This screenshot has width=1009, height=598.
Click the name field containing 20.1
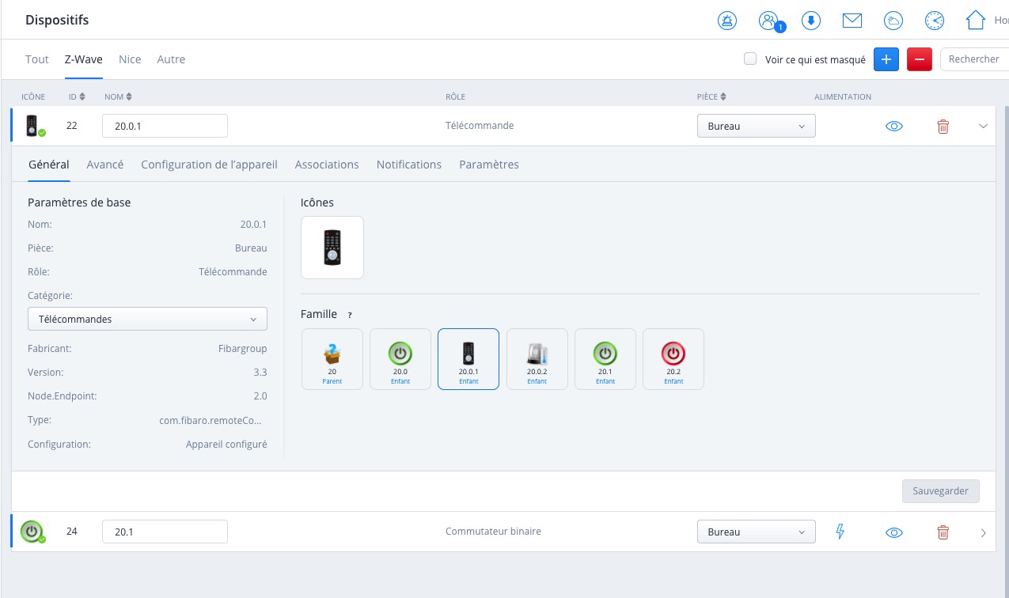165,532
